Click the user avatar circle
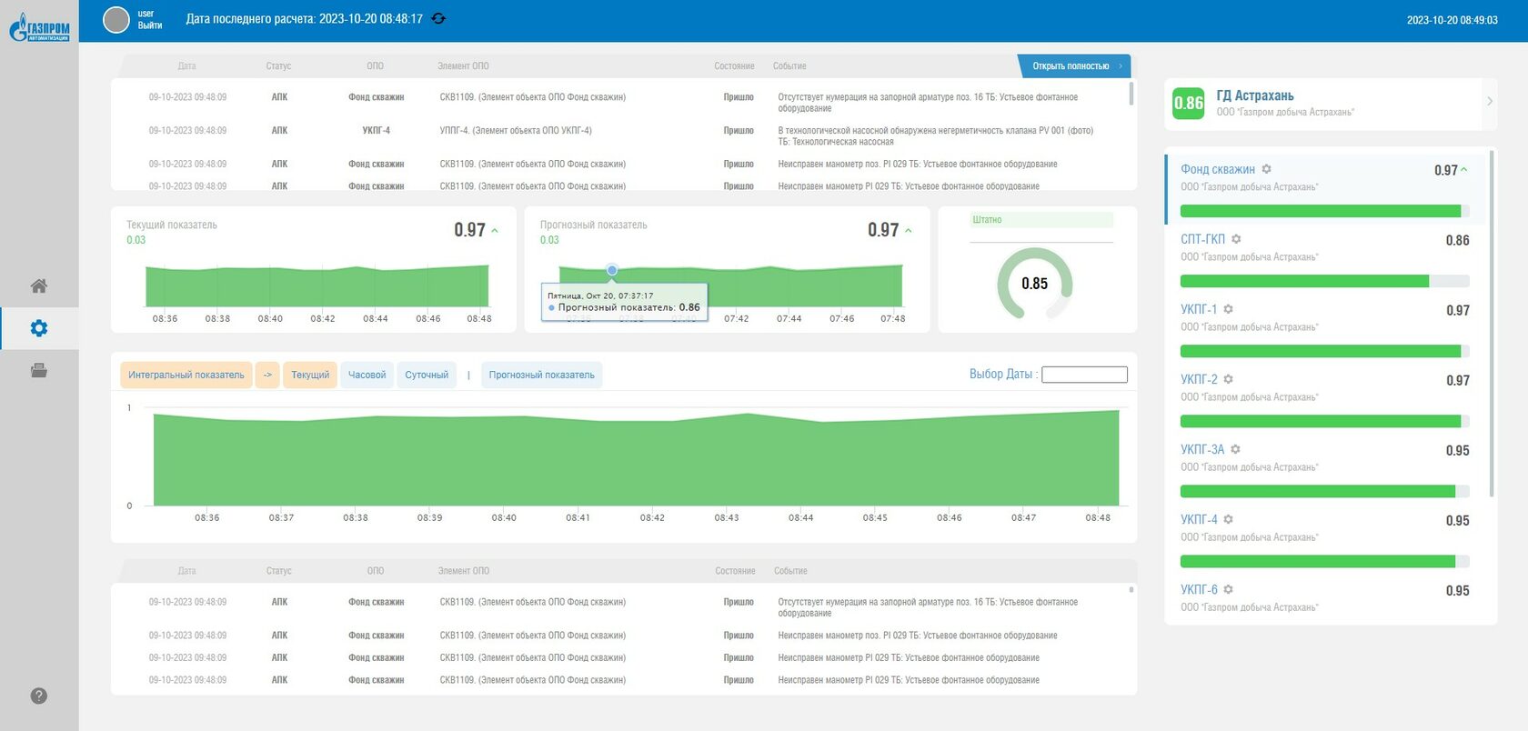 coord(116,20)
